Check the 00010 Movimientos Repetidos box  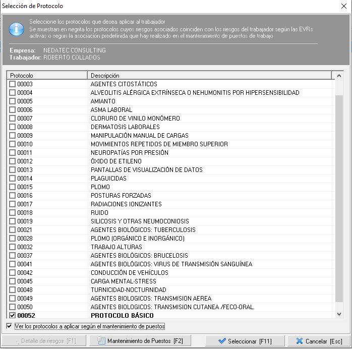coord(12,144)
